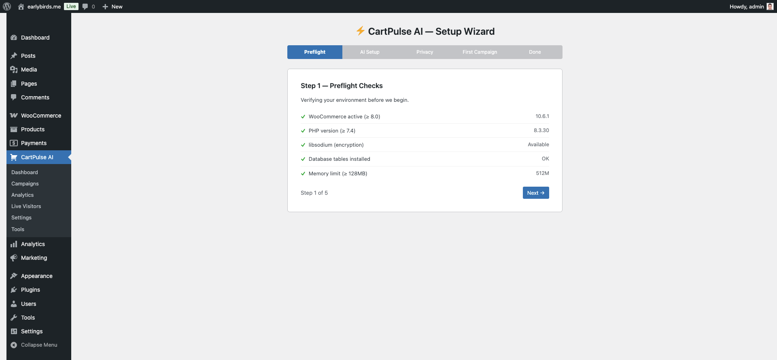The image size is (777, 360).
Task: Open CartPulse AI Settings submenu
Action: [21, 217]
